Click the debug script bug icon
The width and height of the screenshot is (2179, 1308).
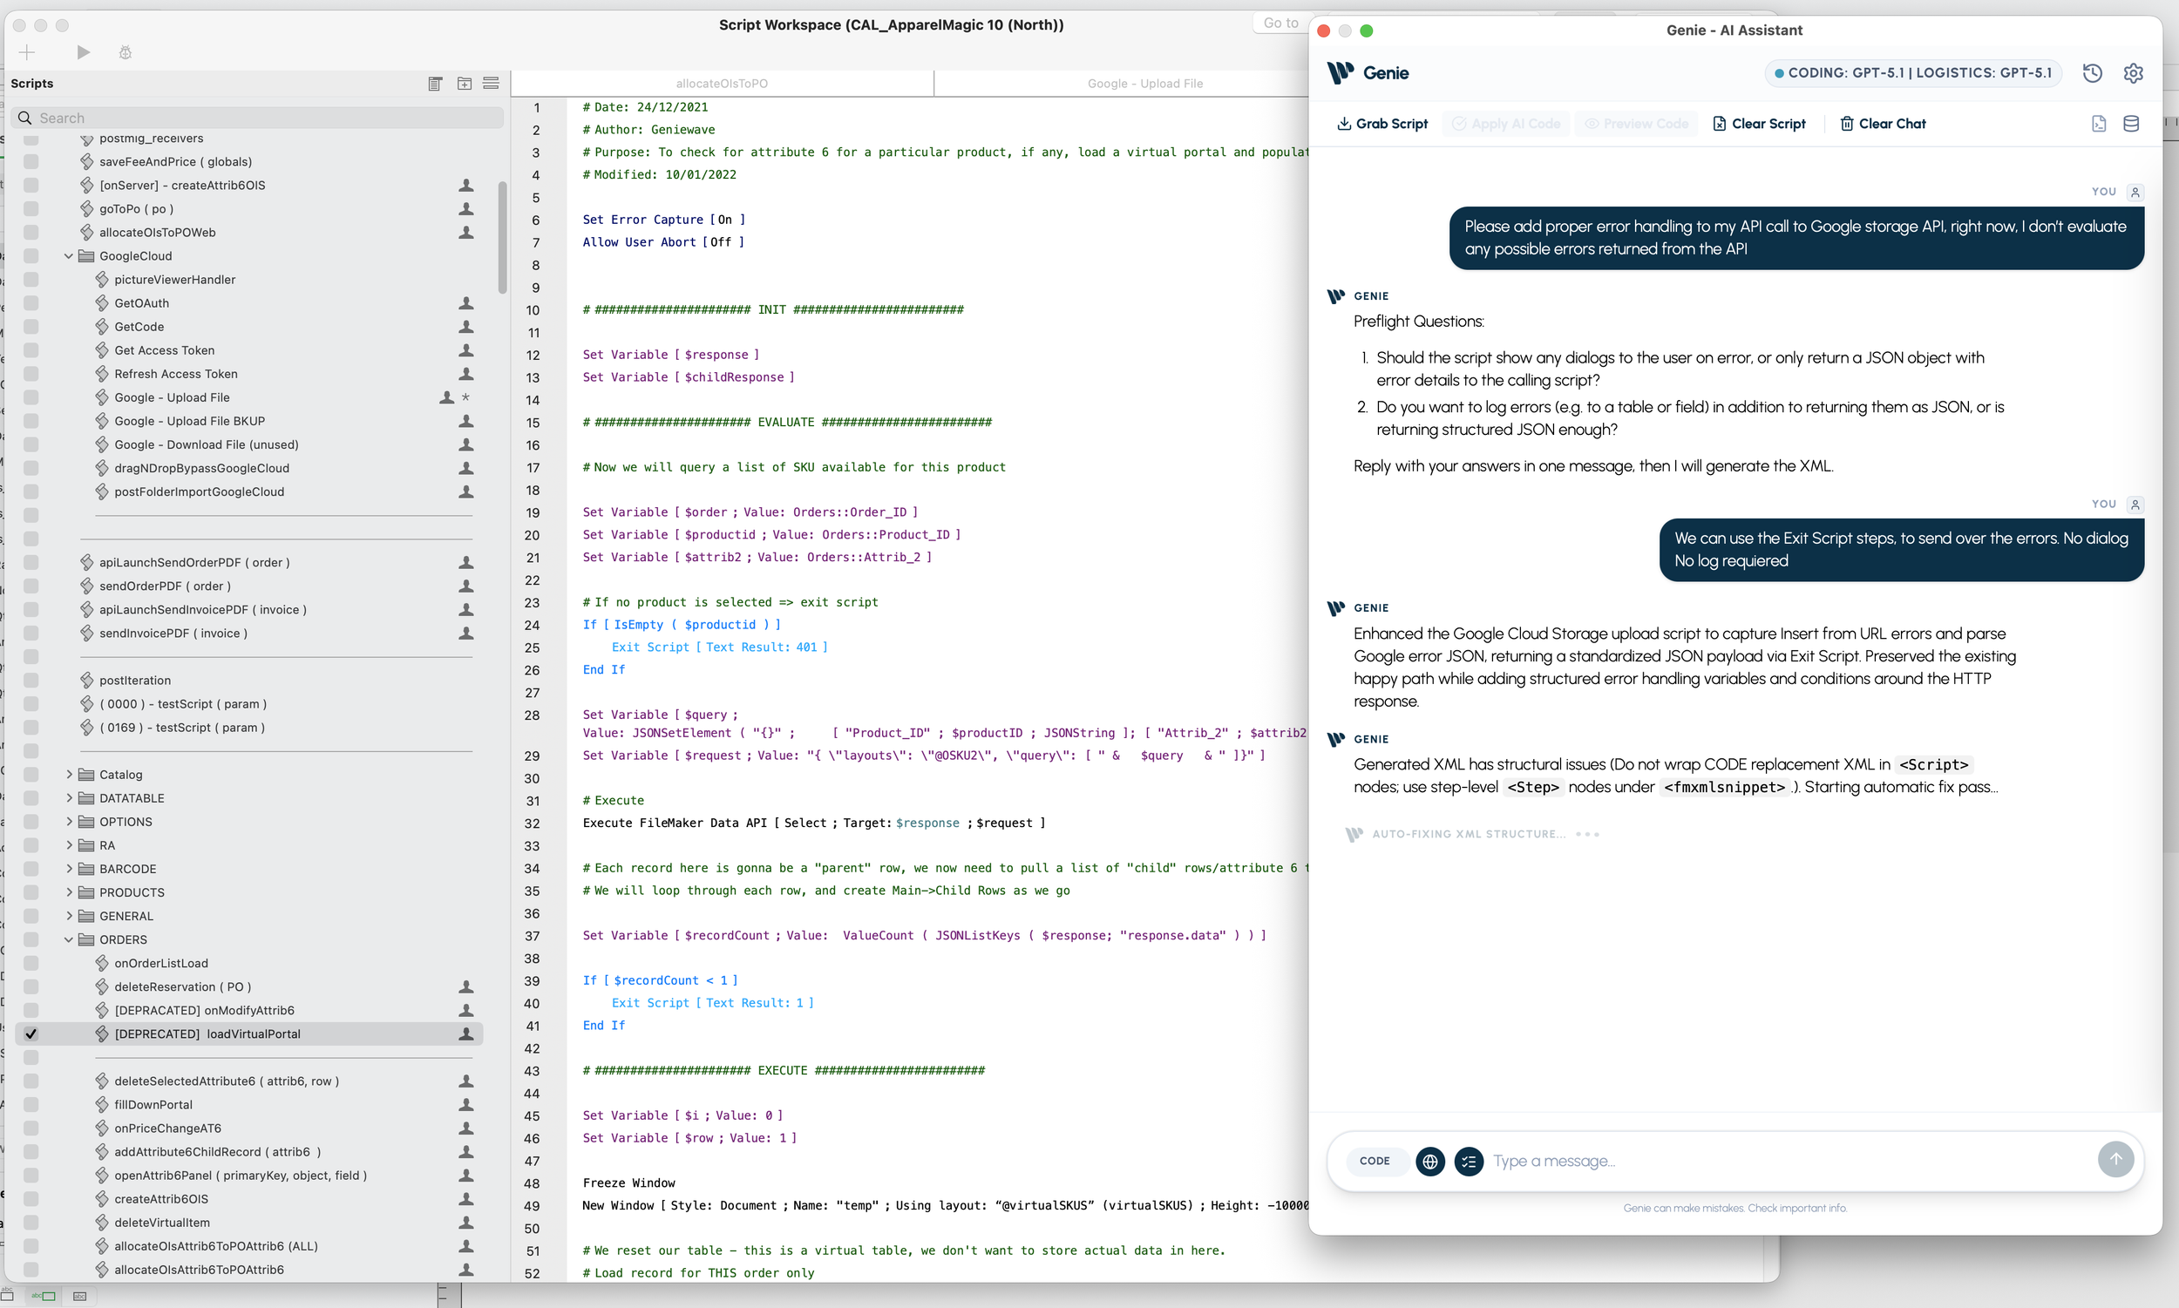126,53
